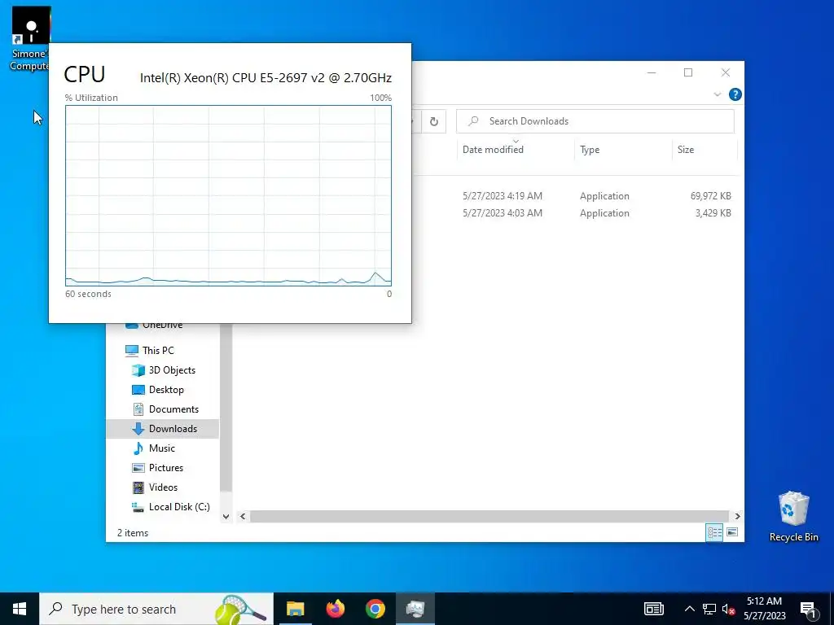Open Simone's Computer desktop shortcut
This screenshot has width=834, height=625.
click(29, 39)
